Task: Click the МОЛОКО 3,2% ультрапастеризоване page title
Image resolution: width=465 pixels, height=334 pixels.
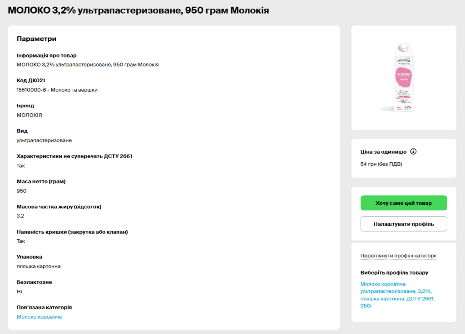Action: [139, 10]
